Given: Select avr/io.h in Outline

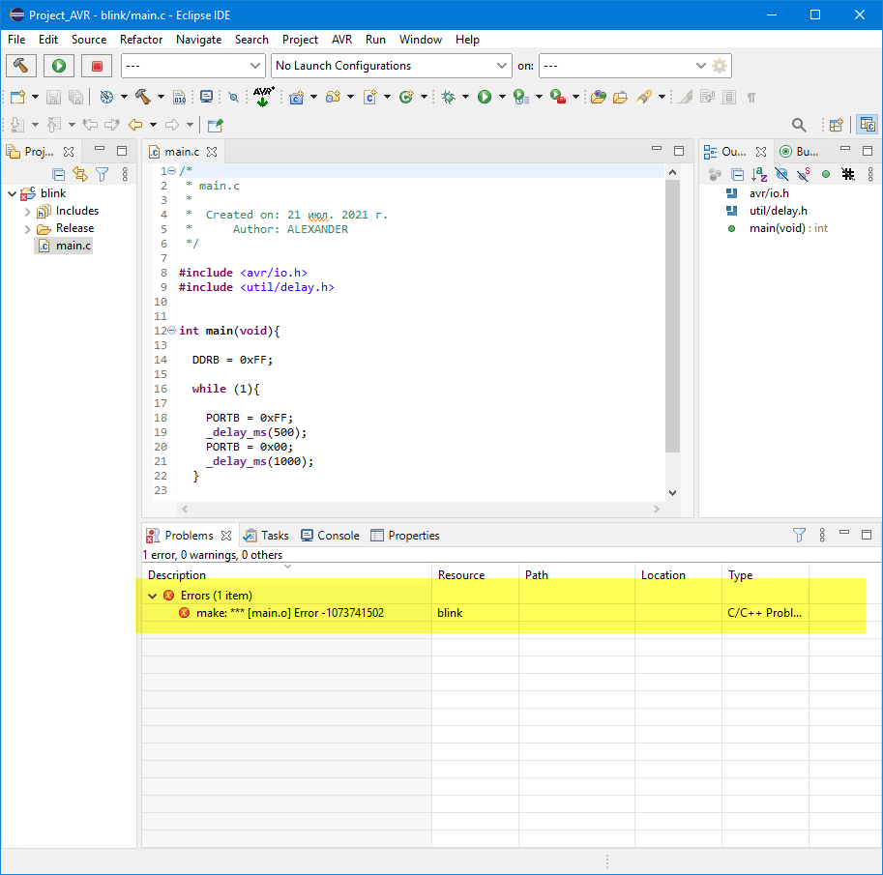Looking at the screenshot, I should coord(757,193).
